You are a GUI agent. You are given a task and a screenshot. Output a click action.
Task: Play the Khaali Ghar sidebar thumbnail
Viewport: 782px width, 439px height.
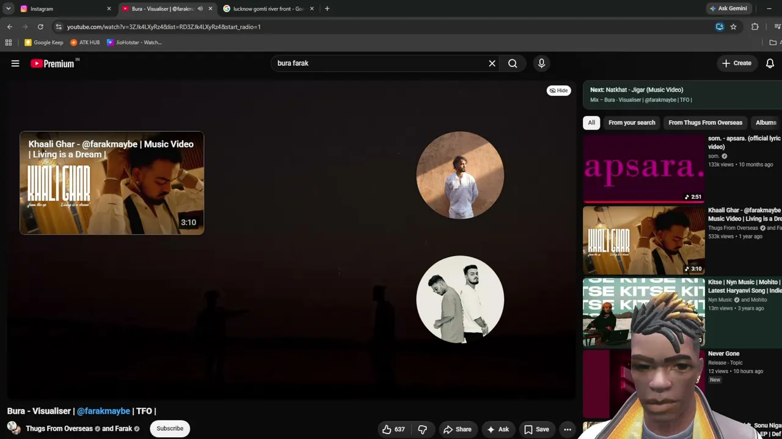click(643, 240)
